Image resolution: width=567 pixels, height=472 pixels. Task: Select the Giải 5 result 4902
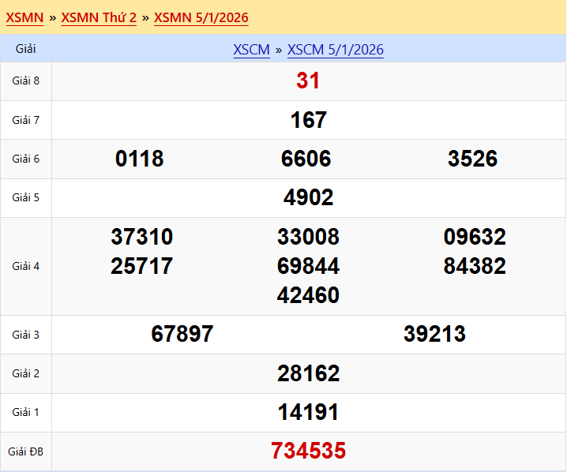(x=308, y=198)
